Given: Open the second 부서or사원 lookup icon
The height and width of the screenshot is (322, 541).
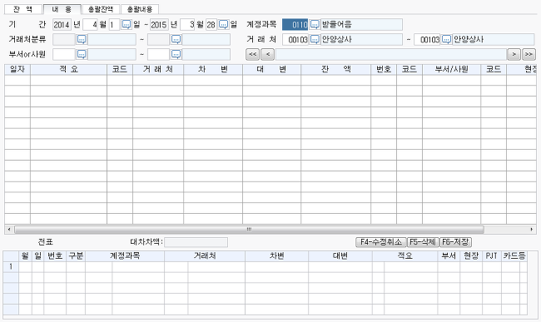Looking at the screenshot, I should pos(176,54).
